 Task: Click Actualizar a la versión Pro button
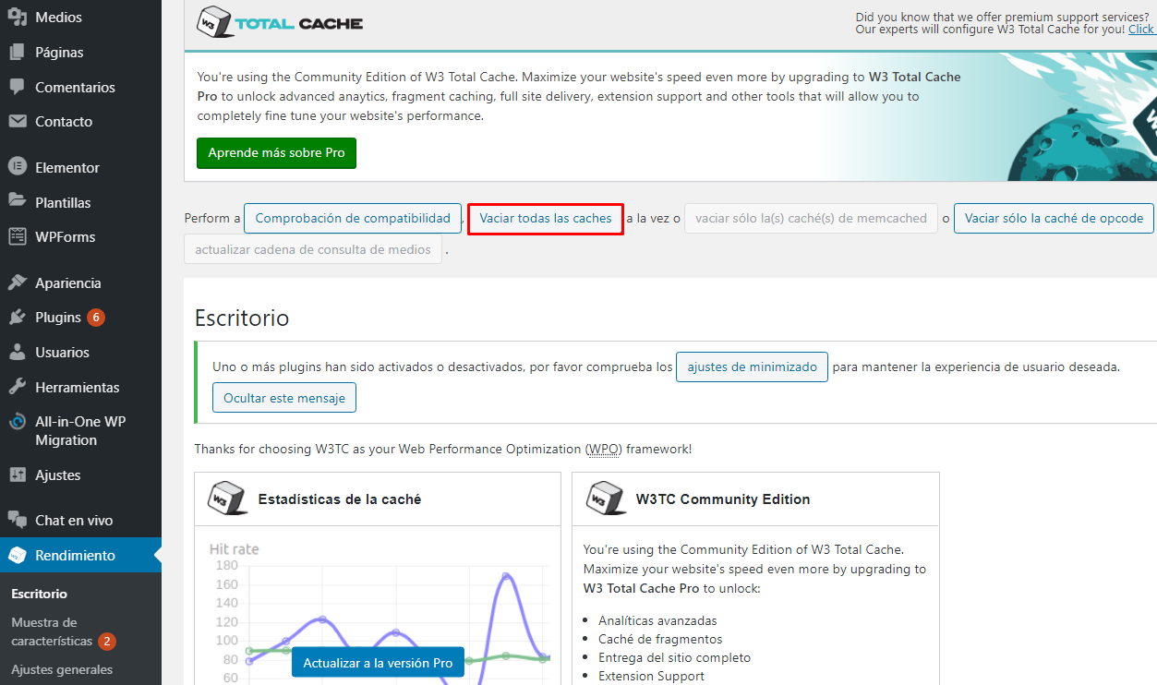378,663
